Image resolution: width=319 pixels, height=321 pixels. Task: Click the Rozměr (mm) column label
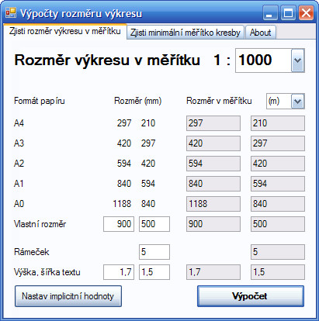point(137,101)
